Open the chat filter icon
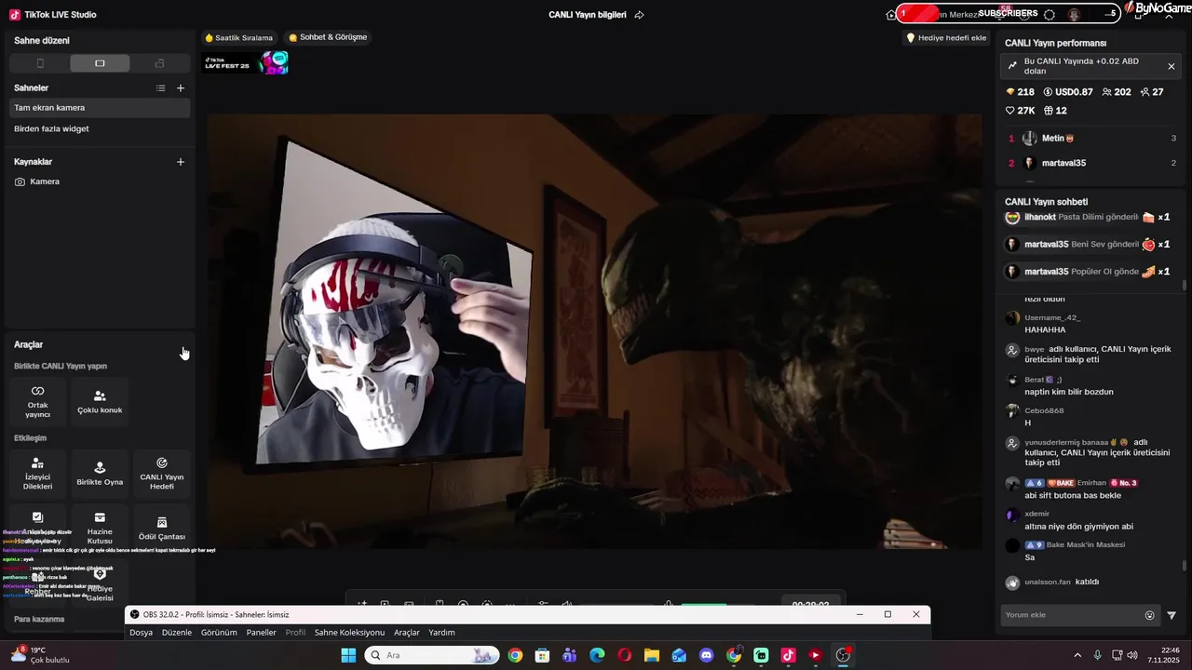 pyautogui.click(x=1172, y=615)
